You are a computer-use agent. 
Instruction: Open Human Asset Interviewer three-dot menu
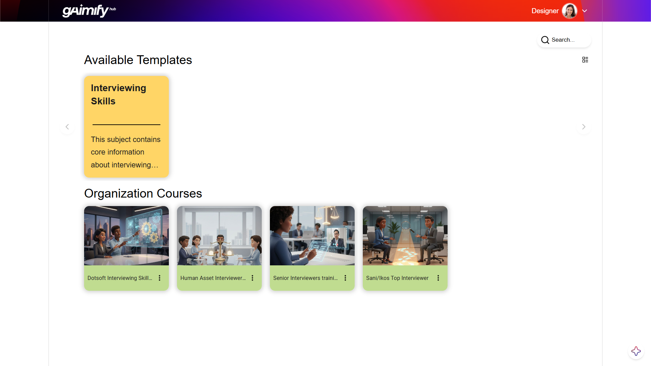252,278
